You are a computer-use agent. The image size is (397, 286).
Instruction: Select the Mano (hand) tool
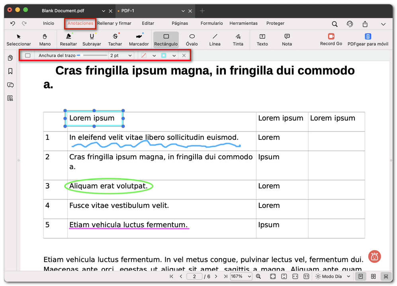pyautogui.click(x=45, y=40)
